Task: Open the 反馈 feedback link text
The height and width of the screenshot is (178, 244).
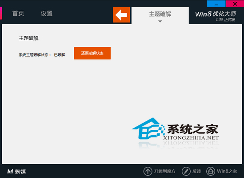Action: point(197,171)
